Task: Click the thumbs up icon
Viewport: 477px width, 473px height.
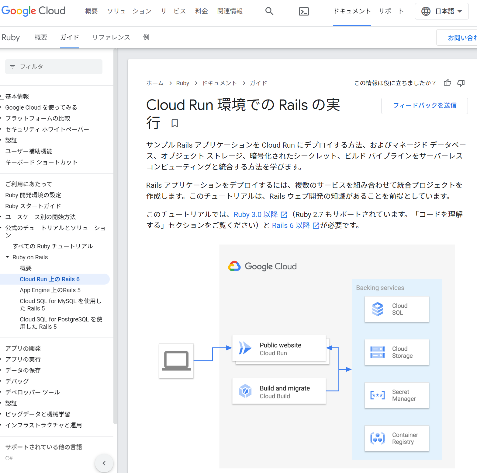Action: [x=447, y=83]
